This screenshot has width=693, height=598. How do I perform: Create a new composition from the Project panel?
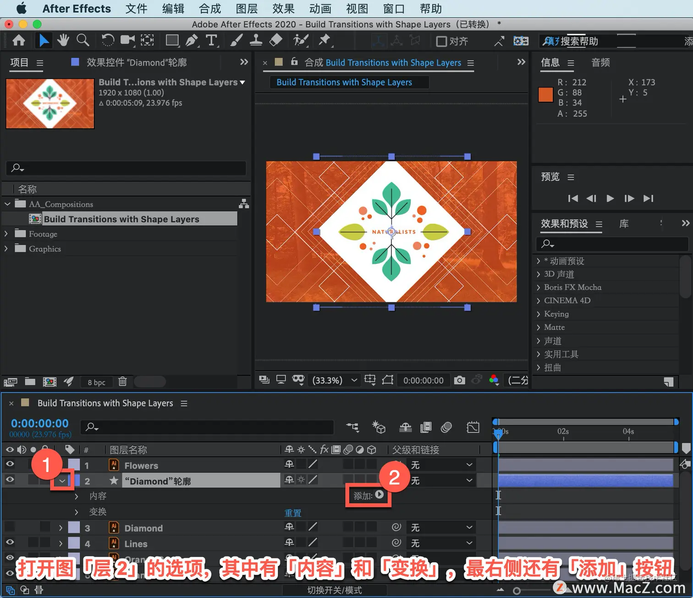tap(49, 381)
